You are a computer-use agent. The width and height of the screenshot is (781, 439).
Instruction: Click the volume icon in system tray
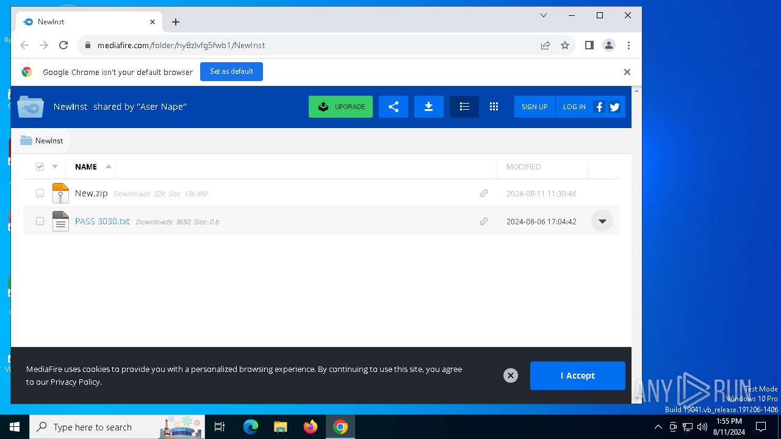pyautogui.click(x=702, y=427)
